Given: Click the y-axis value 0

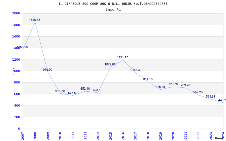Looking at the screenshot, I should coord(19,129).
